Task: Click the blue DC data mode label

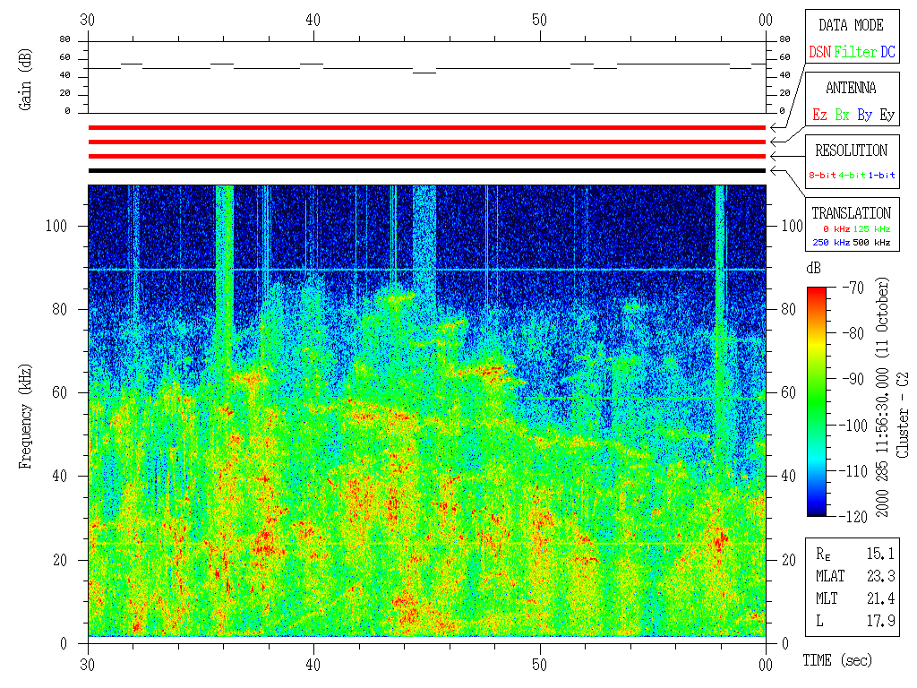Action: point(887,53)
